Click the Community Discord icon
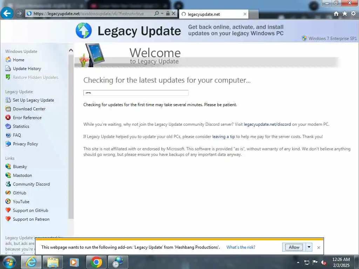Image resolution: width=359 pixels, height=269 pixels. pyautogui.click(x=8, y=184)
